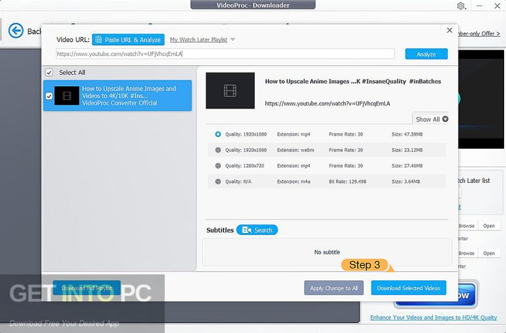This screenshot has height=333, width=506.
Task: Click the Back arrow icon
Action: [x=16, y=31]
